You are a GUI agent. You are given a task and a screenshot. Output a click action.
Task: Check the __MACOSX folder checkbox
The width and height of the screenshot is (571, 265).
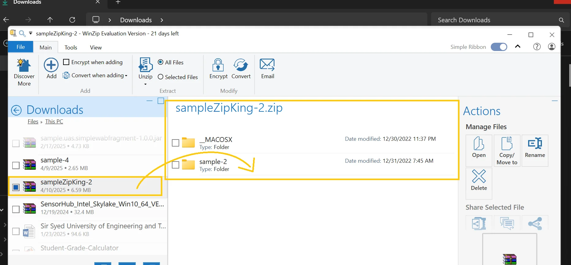pos(176,143)
